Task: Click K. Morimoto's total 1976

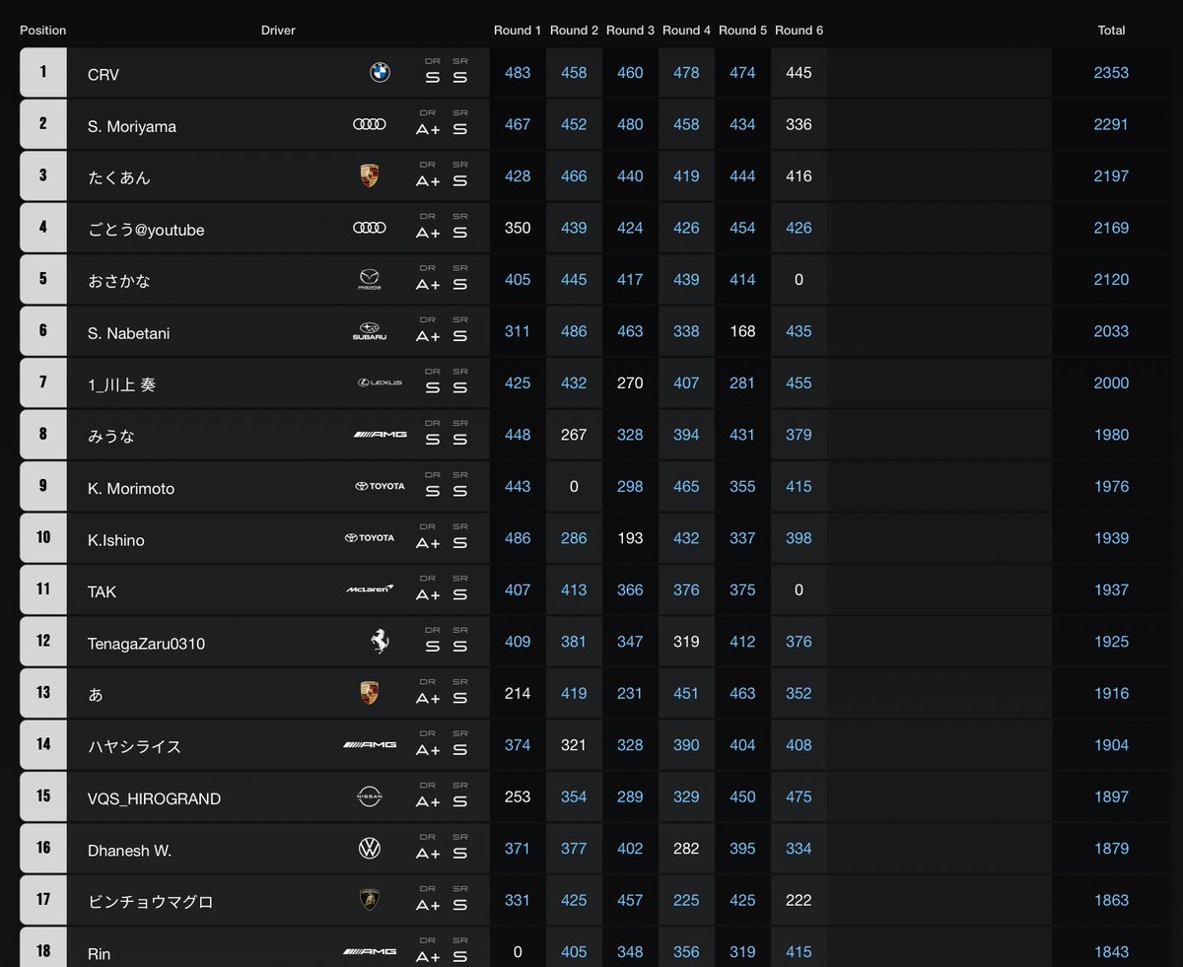Action: [x=1111, y=487]
